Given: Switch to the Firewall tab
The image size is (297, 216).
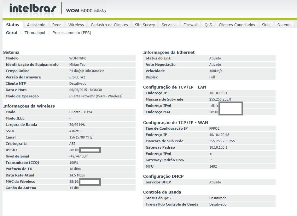Looking at the screenshot, I should click(190, 25).
